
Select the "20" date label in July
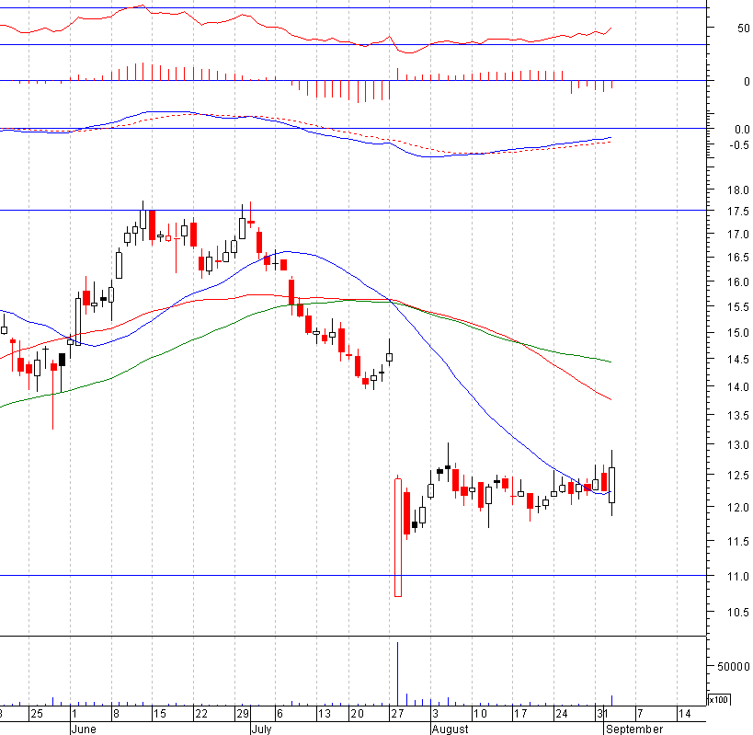click(x=357, y=714)
